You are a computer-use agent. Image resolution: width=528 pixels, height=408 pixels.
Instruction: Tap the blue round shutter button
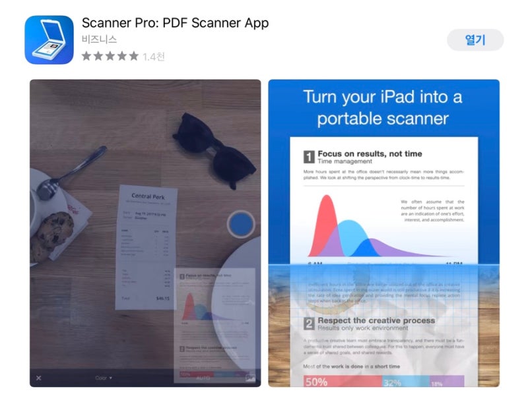coord(241,223)
